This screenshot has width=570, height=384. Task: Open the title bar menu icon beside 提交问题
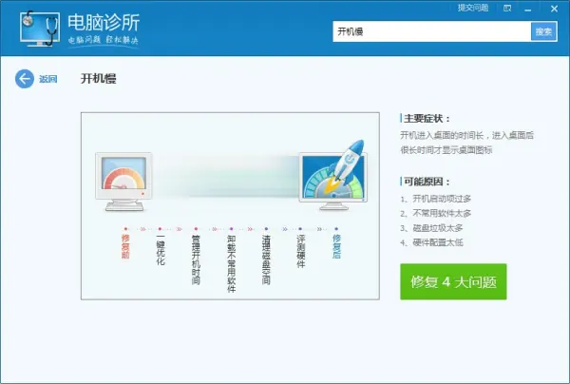(507, 8)
